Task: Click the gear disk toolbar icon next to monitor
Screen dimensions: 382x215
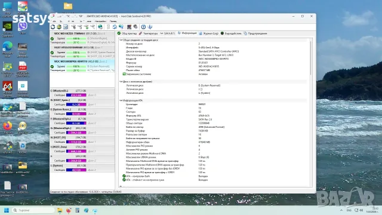Action: tap(135, 27)
